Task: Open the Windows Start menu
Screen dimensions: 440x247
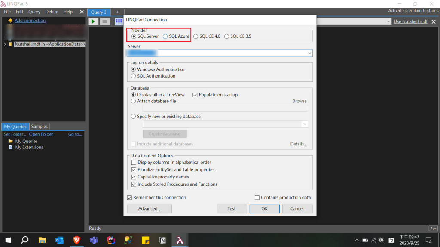Action: tap(8, 240)
